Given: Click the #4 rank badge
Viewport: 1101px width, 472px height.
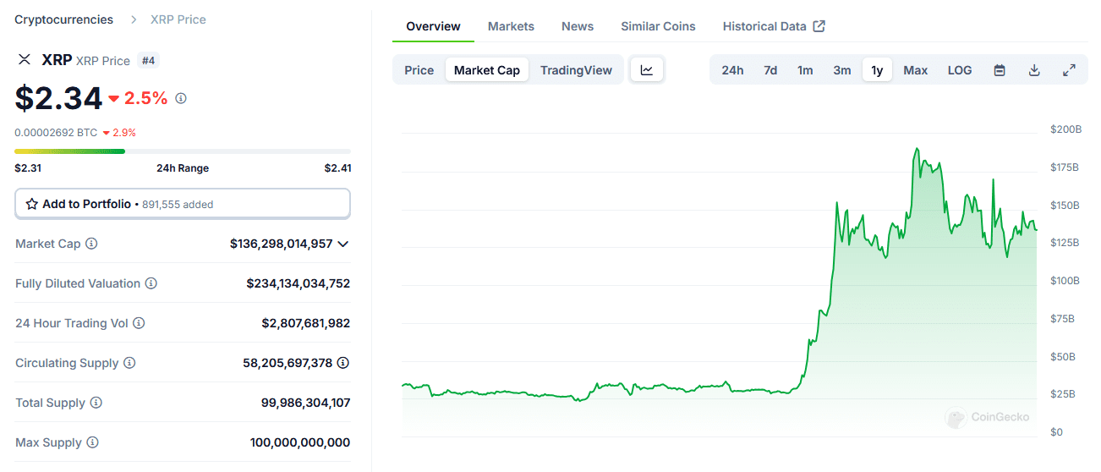Looking at the screenshot, I should tap(149, 60).
